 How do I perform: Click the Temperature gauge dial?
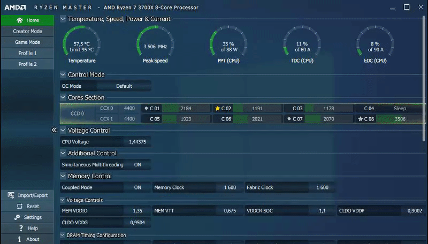tap(81, 41)
